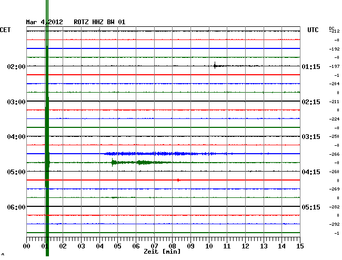Click the 03 minute axis label
The height and width of the screenshot is (260, 342).
tap(82, 246)
